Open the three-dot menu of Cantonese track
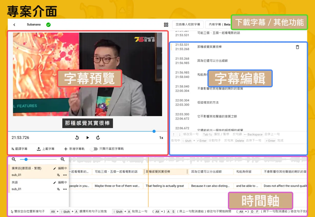Viewport: 315px width, 217px height. (x=65, y=175)
